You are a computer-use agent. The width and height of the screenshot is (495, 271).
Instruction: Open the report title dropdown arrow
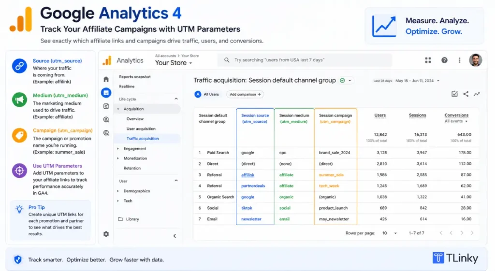click(x=350, y=81)
